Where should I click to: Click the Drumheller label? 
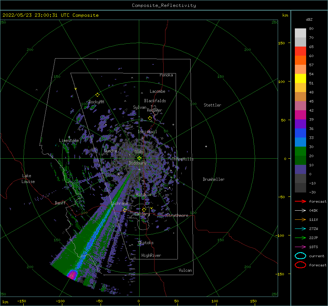214,179
